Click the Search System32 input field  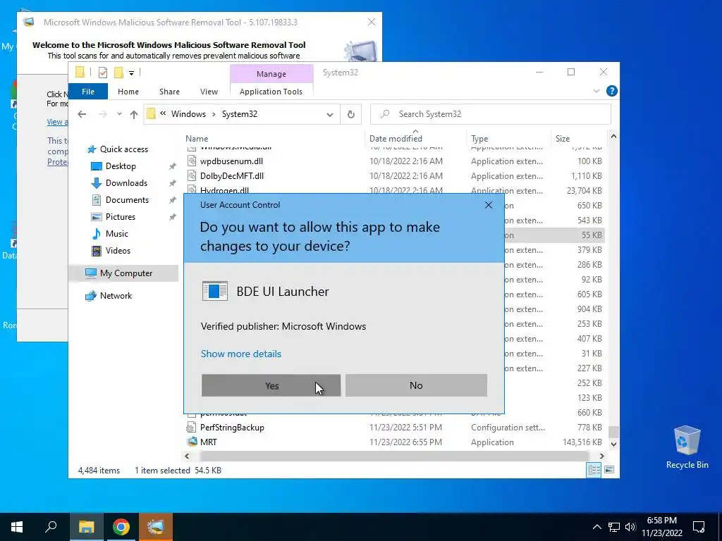(x=491, y=114)
